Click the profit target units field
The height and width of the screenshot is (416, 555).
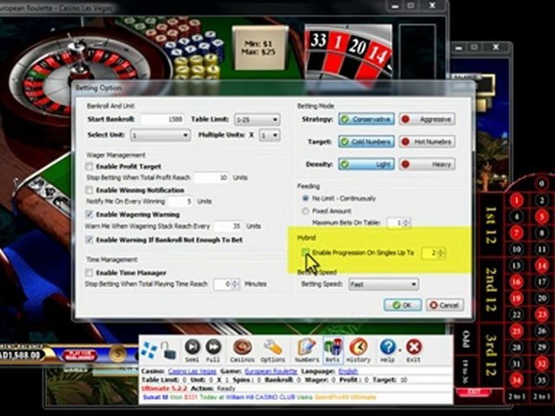point(212,177)
